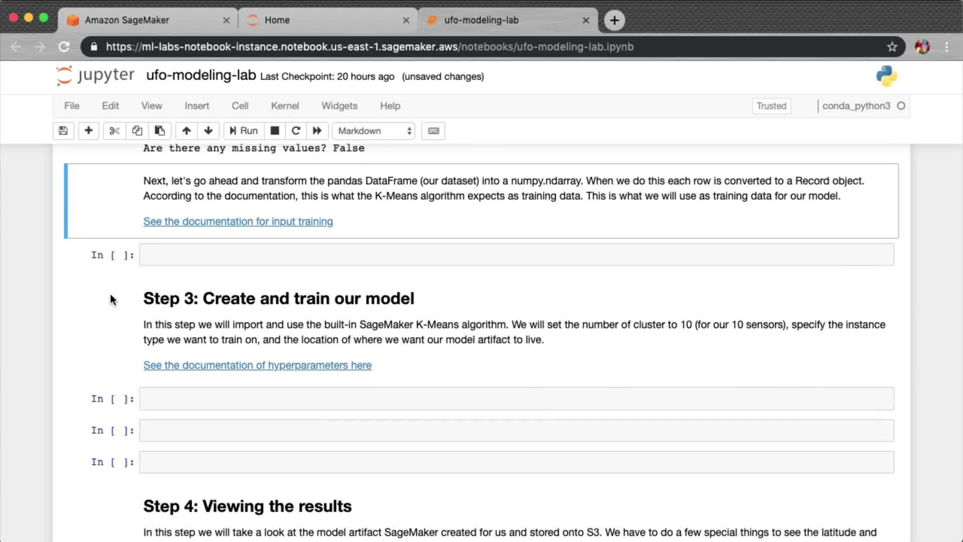Open the command palette keyboard icon
This screenshot has height=542, width=963.
433,131
